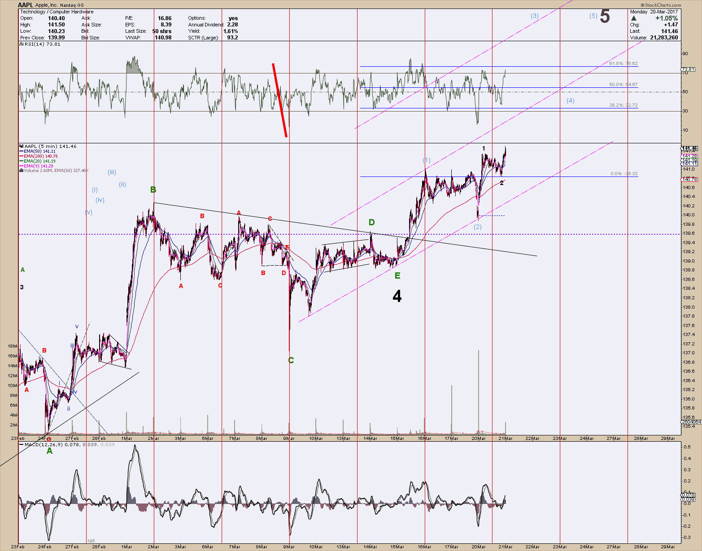Click the AAPL candlestick legend icon
702x551 pixels.
pyautogui.click(x=22, y=146)
